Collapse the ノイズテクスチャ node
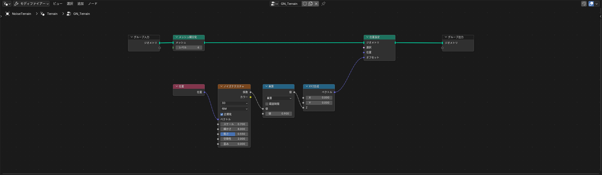This screenshot has height=175, width=602. (221, 86)
